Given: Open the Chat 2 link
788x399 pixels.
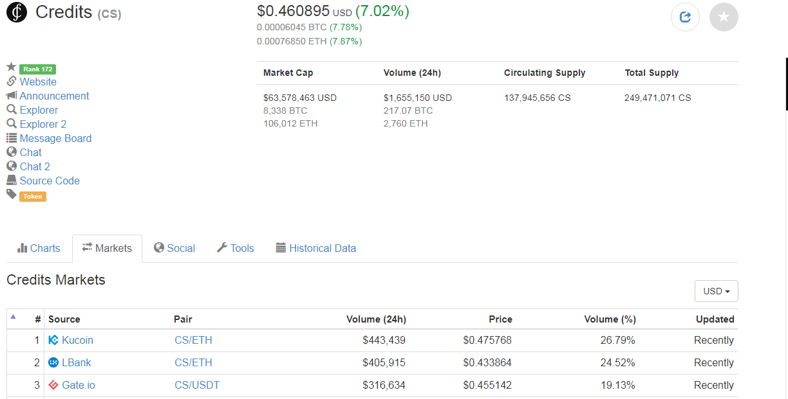Looking at the screenshot, I should pos(35,166).
